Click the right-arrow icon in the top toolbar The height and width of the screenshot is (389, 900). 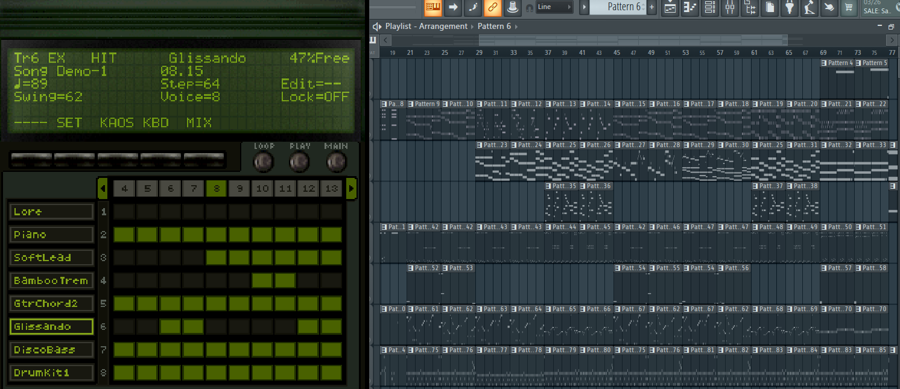tap(452, 7)
